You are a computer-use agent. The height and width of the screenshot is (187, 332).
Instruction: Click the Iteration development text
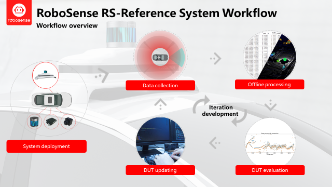(x=220, y=111)
